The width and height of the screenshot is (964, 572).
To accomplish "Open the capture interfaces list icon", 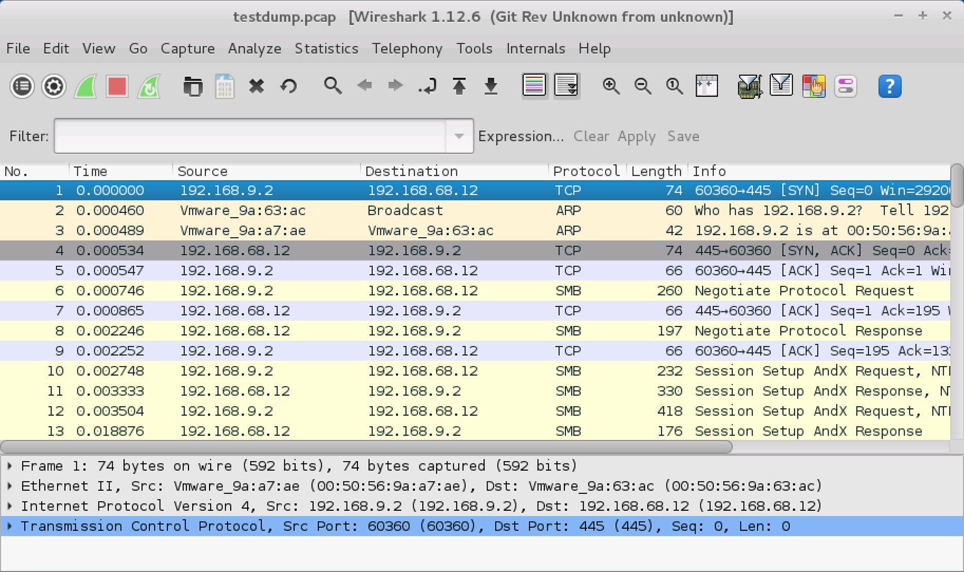I will click(22, 86).
